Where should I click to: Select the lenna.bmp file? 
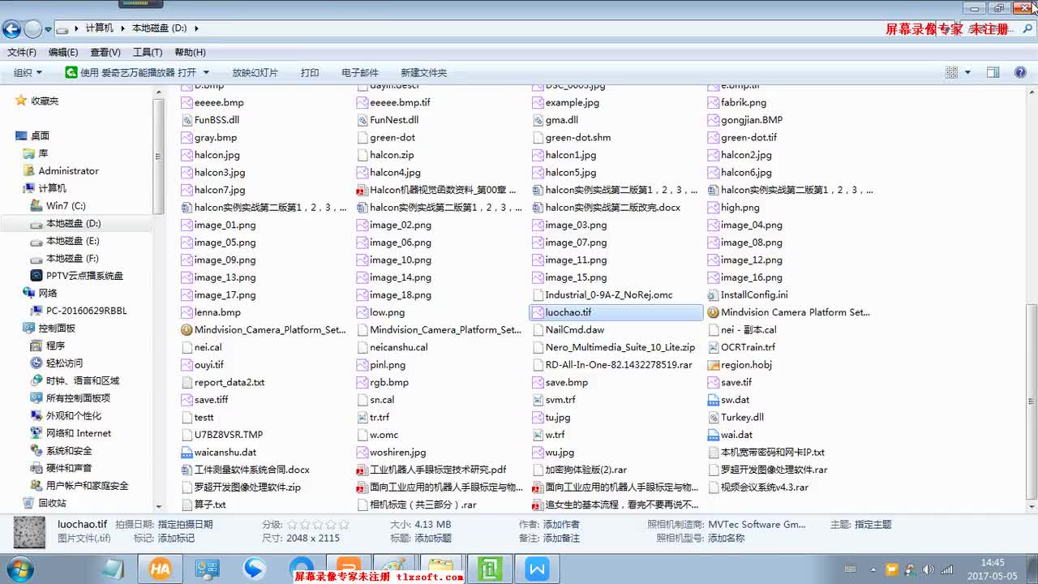[217, 312]
